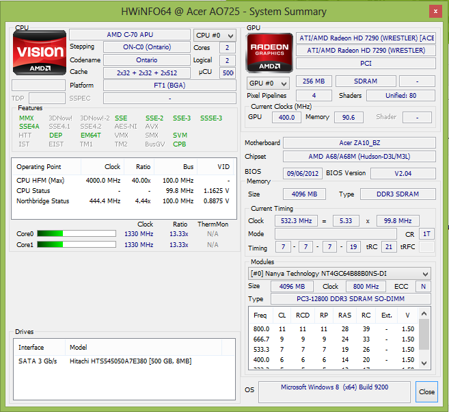Click the Core0 usage bar
Screen dimensions: 449x412
(77, 233)
